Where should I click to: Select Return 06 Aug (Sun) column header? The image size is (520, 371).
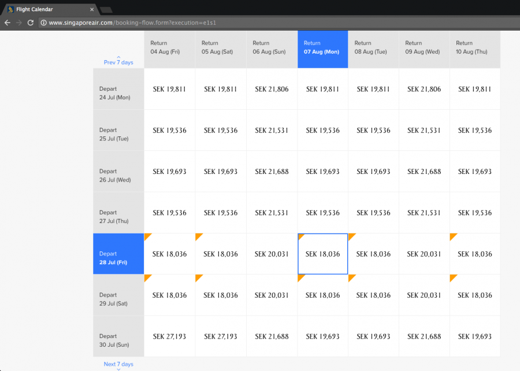(272, 49)
